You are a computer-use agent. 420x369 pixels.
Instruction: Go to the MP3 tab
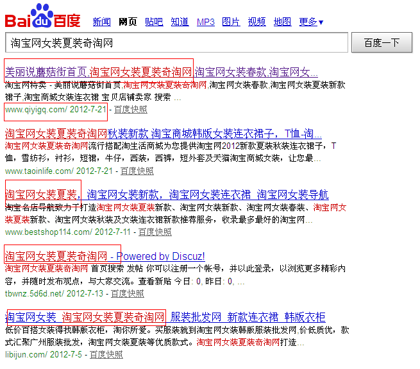[205, 22]
